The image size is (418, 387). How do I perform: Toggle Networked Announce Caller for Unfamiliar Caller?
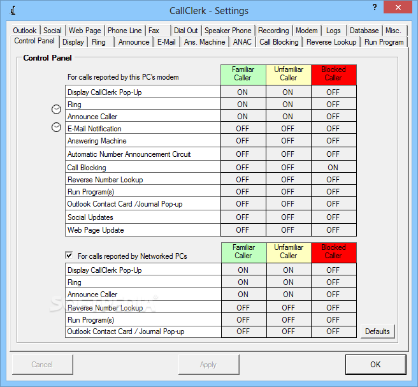[x=289, y=294]
